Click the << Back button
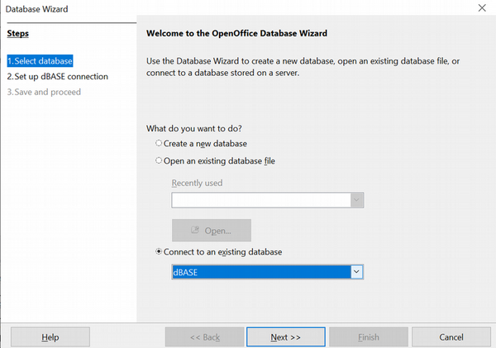The height and width of the screenshot is (348, 496). tap(204, 337)
